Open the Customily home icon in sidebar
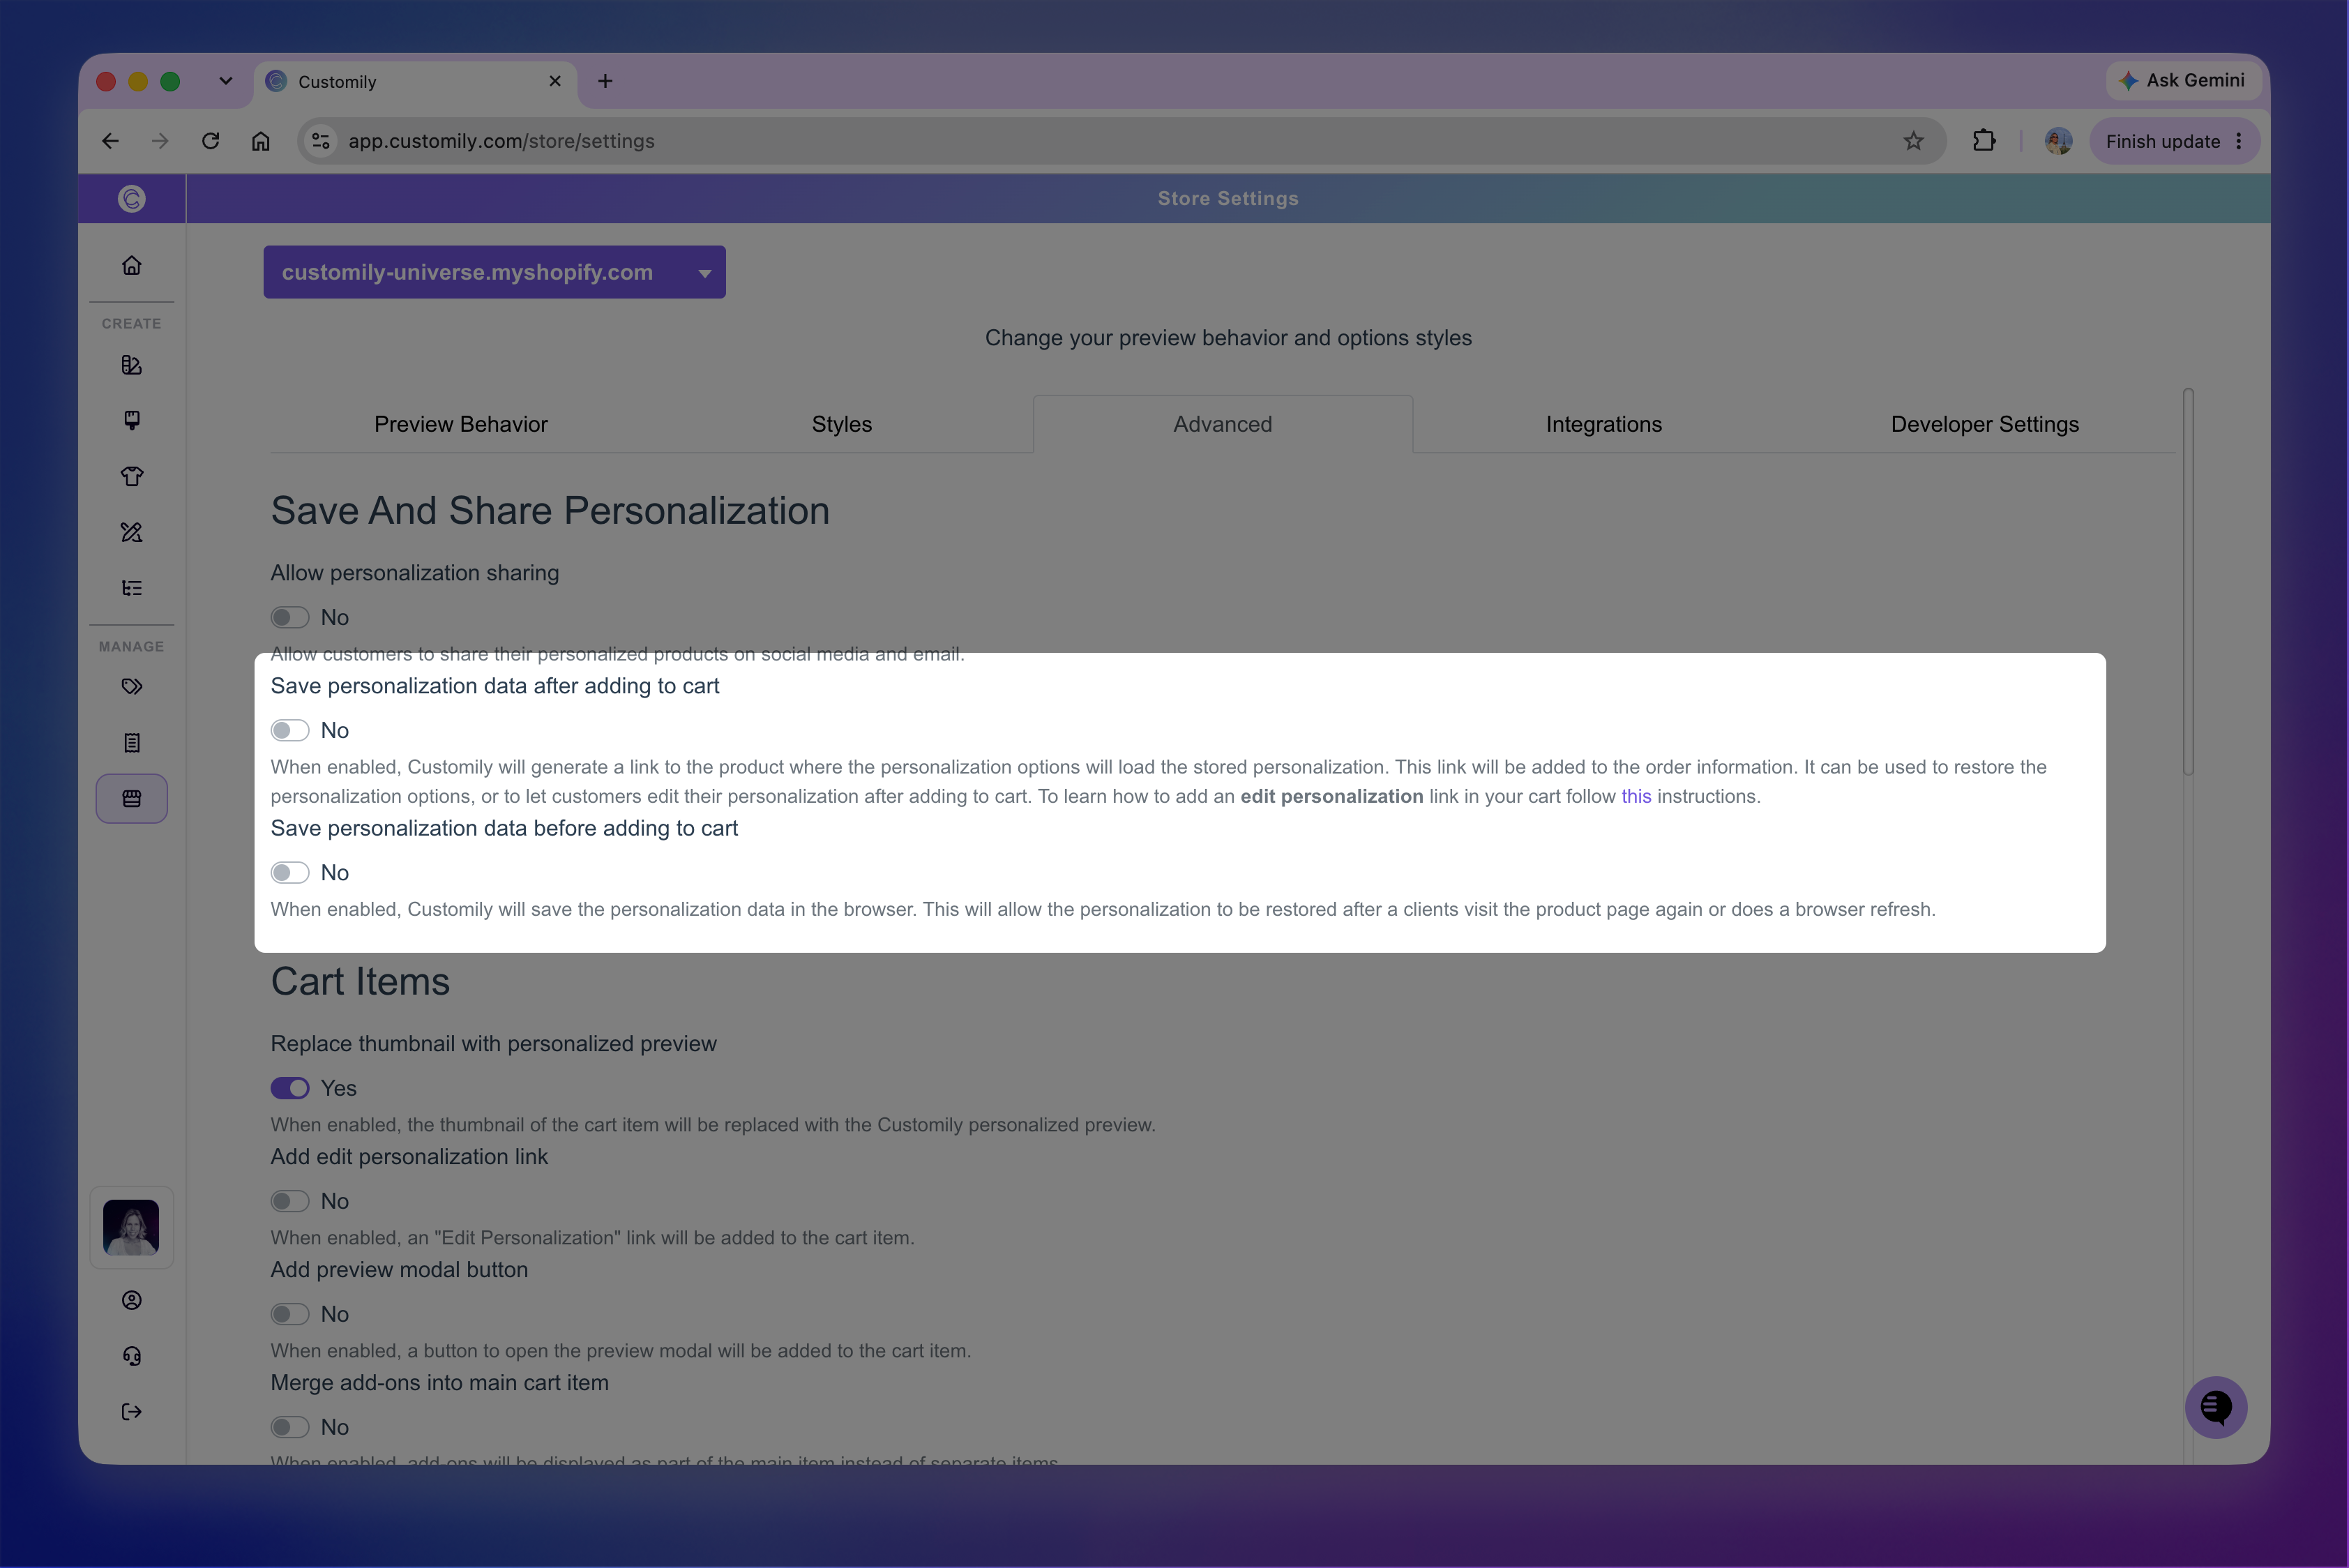Viewport: 2349px width, 1568px height. [x=131, y=265]
